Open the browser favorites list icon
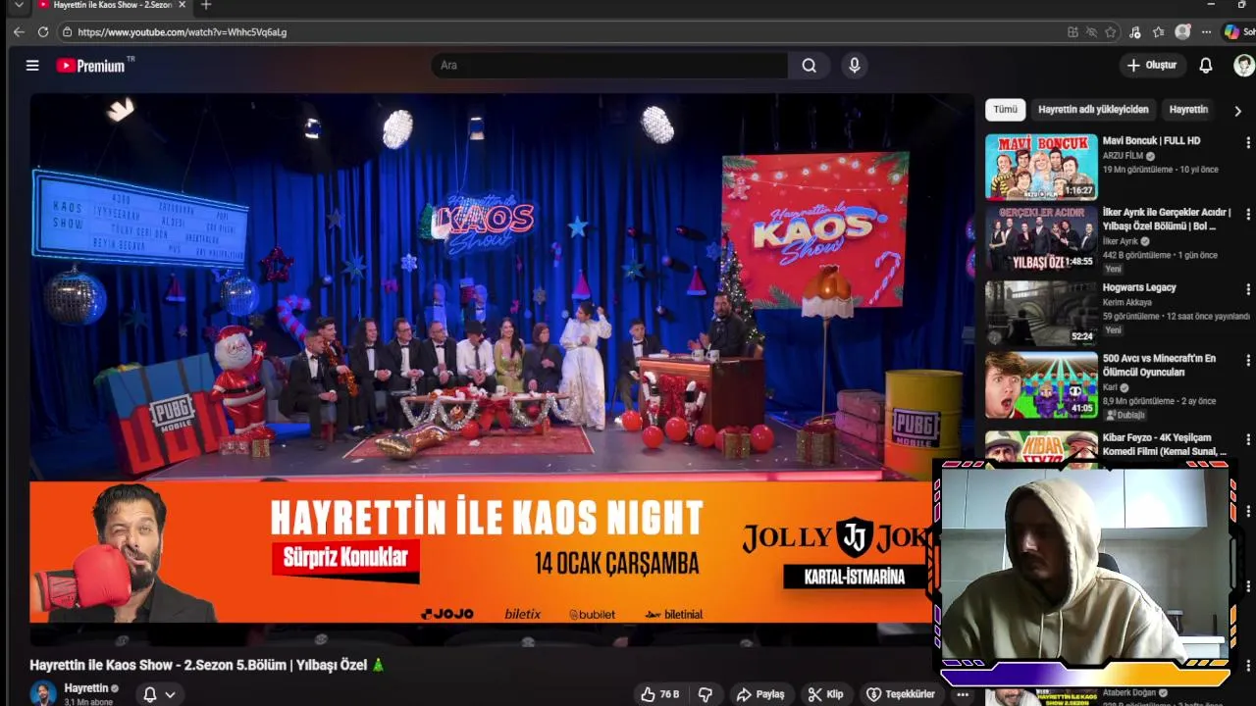 point(1159,32)
